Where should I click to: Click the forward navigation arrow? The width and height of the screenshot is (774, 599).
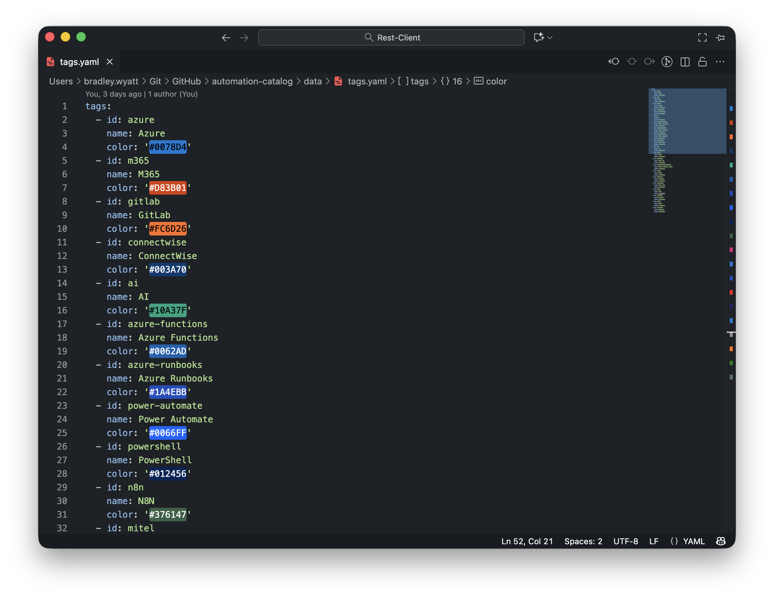click(244, 37)
